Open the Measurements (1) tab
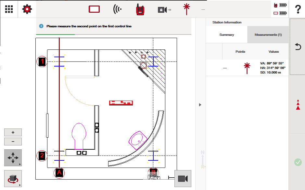The width and height of the screenshot is (305, 190). click(x=268, y=35)
